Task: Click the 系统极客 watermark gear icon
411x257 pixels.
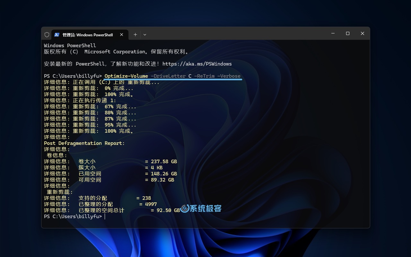Action: [x=184, y=208]
